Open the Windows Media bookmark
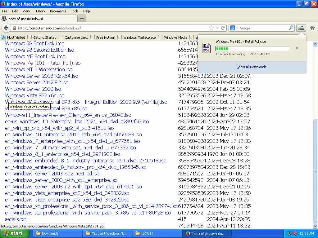Image resolution: width=318 pixels, height=238 pixels. [173, 37]
